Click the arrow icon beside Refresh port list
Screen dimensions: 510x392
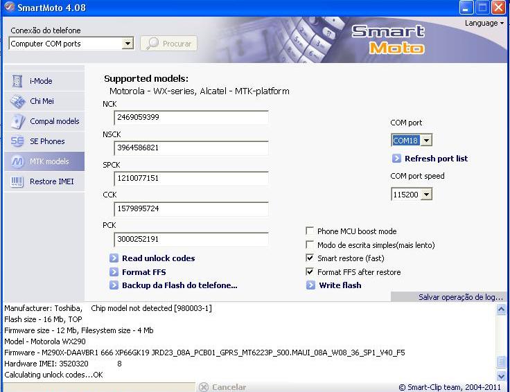(396, 159)
